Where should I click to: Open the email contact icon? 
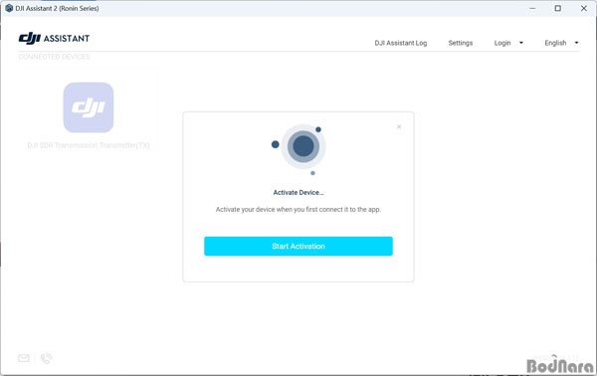(24, 358)
